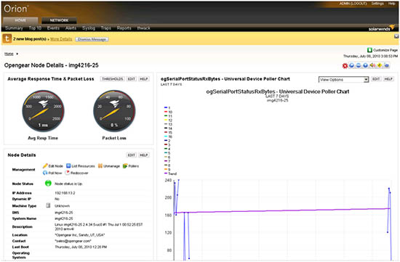Click the More Details link
Image resolution: width=400 pixels, height=262 pixels.
(61, 39)
